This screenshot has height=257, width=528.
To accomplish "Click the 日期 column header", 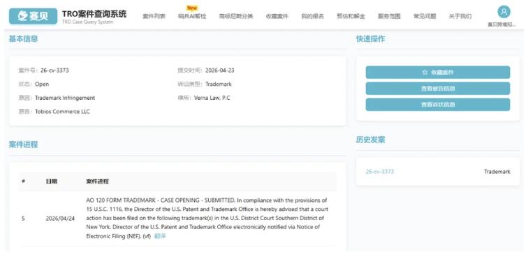I will (51, 181).
